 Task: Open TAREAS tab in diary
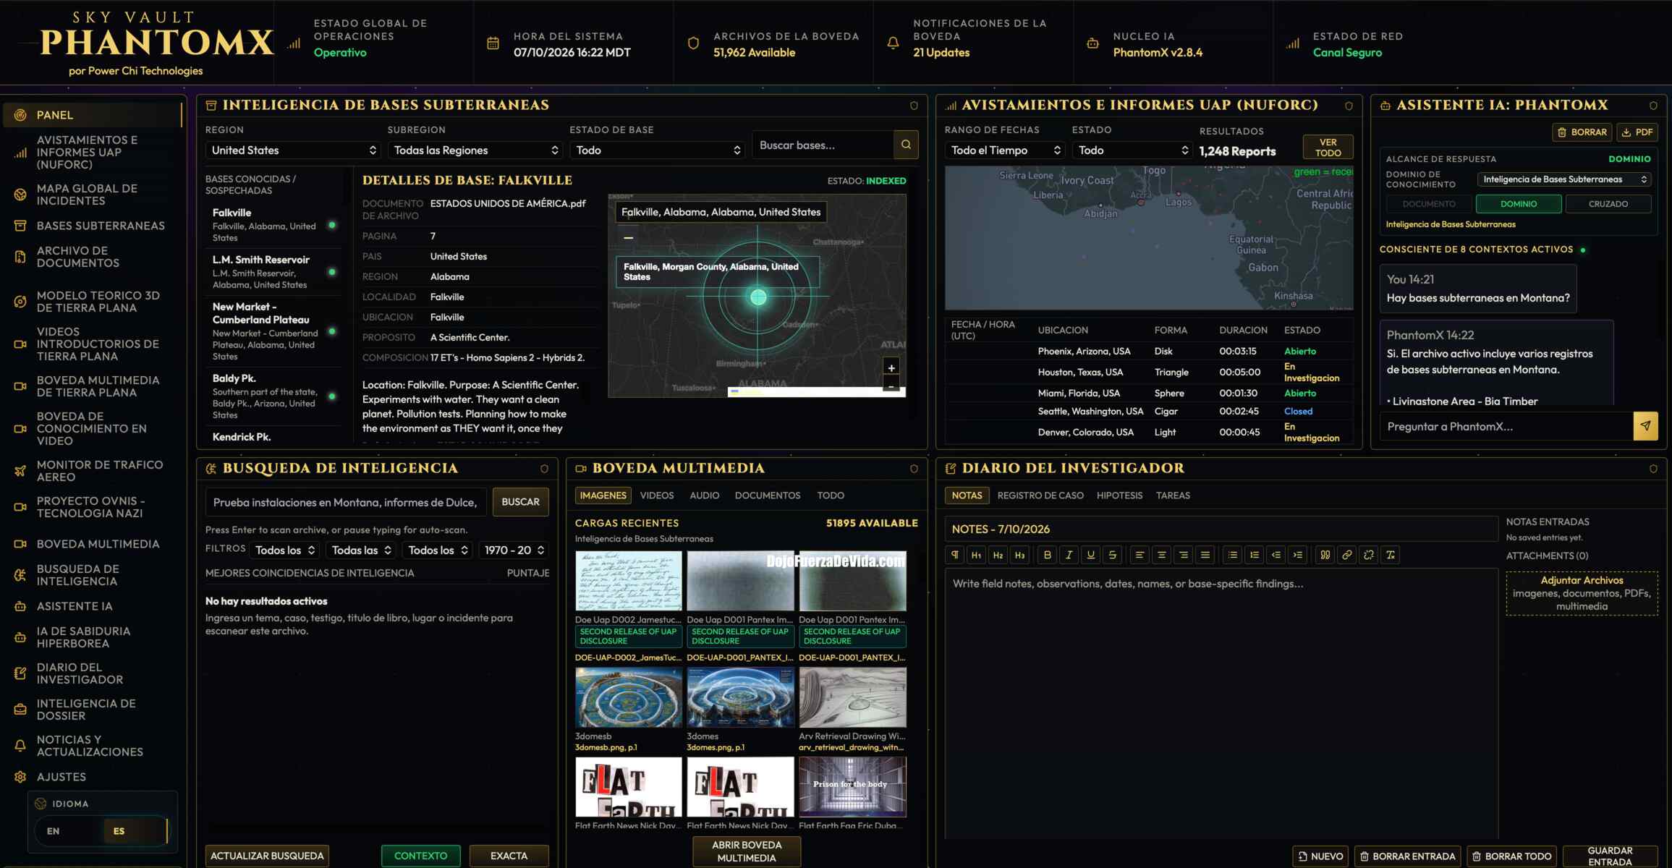tap(1173, 495)
